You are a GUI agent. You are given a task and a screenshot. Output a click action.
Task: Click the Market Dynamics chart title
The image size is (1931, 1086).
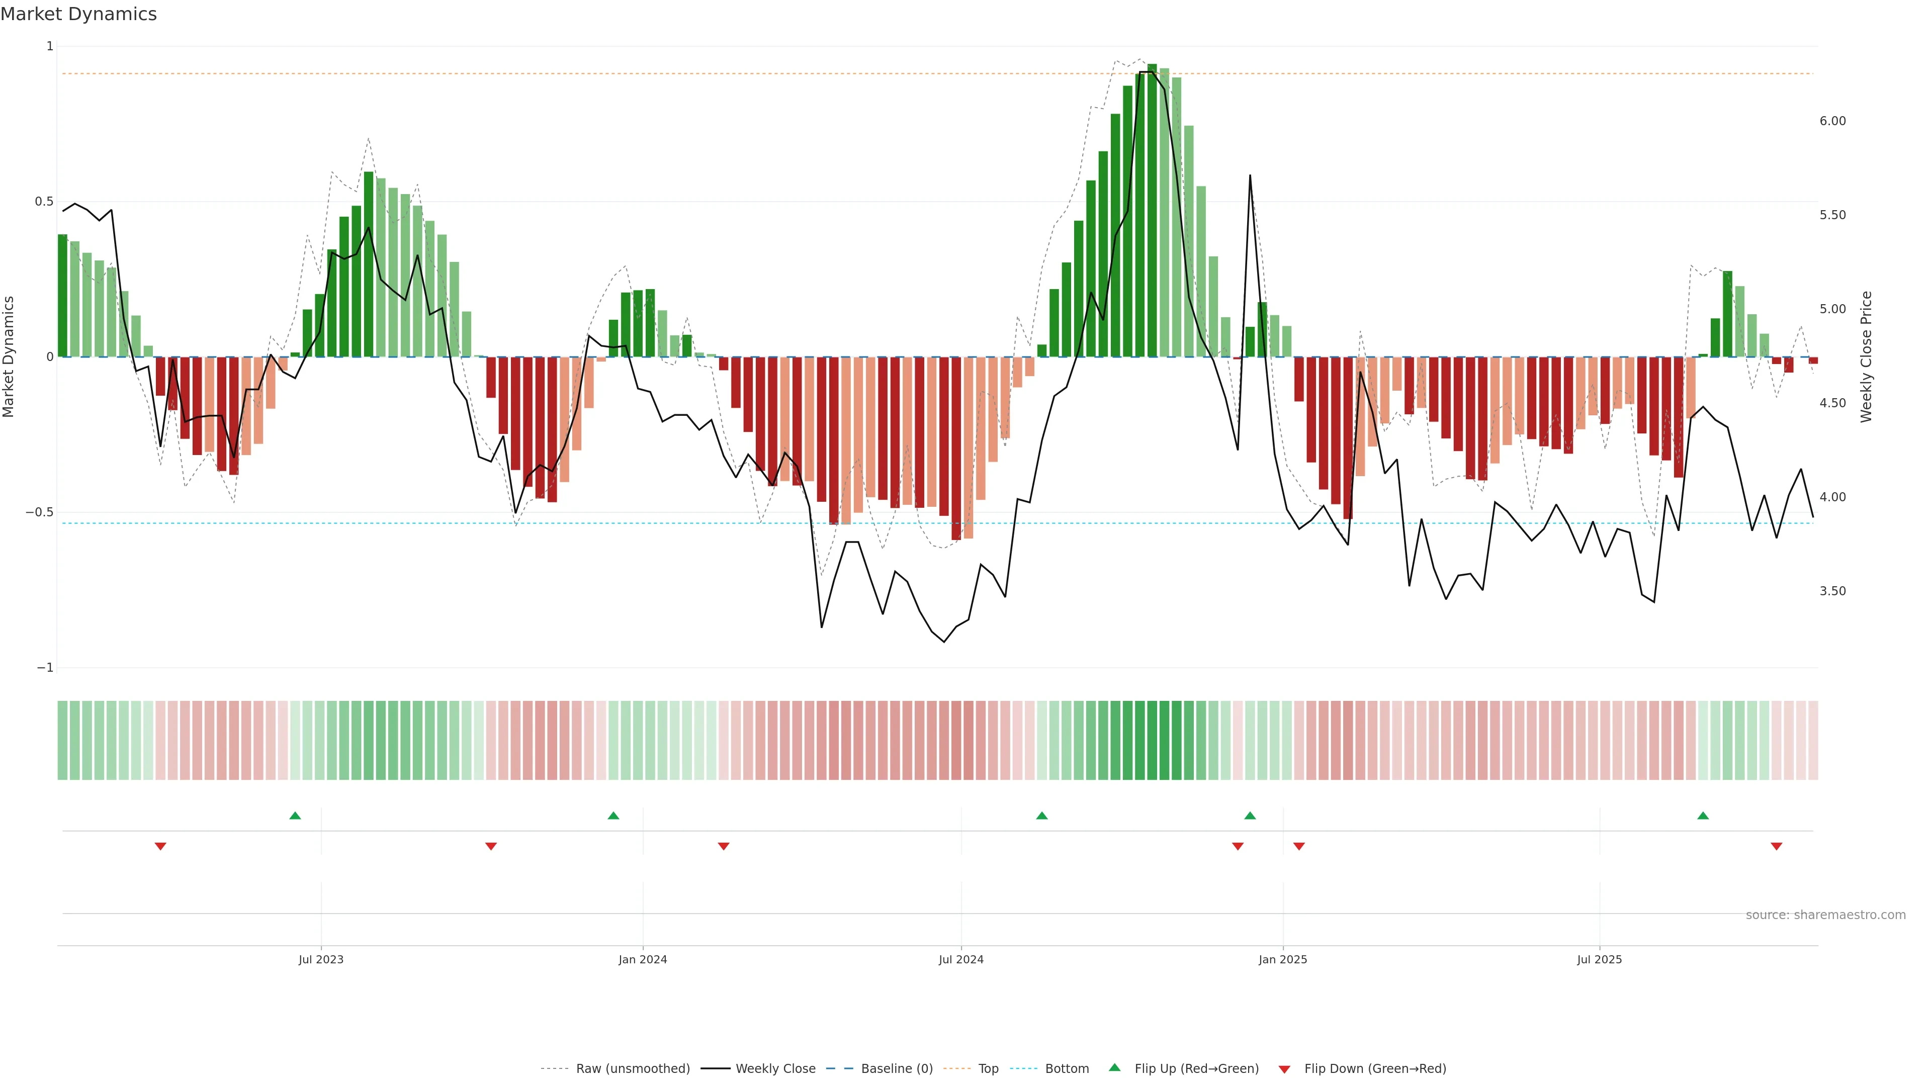79,14
